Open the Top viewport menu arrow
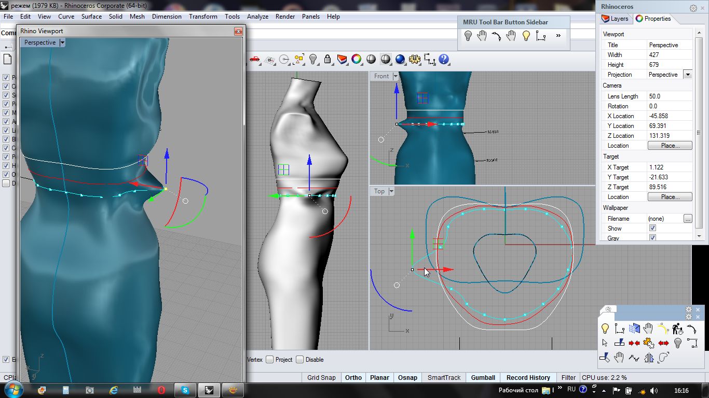Viewport: 709px width, 398px height. click(x=391, y=191)
